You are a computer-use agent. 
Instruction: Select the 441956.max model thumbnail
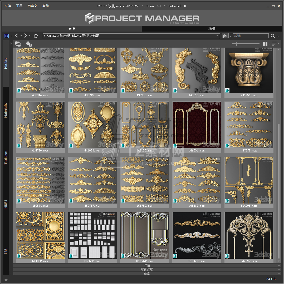point(249,70)
